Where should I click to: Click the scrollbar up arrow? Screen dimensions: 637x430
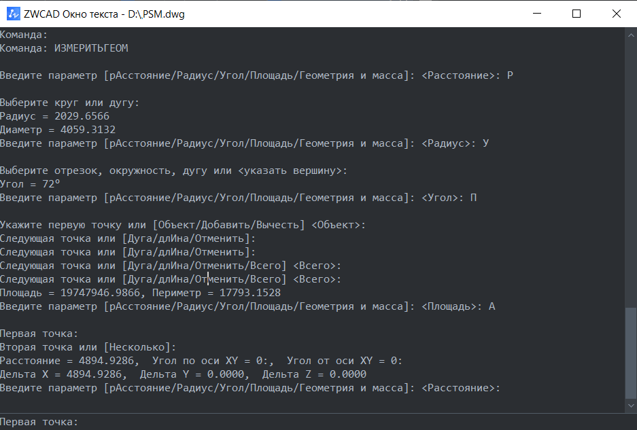point(631,33)
